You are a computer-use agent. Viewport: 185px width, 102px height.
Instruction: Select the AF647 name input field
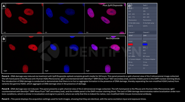coord(135,36)
